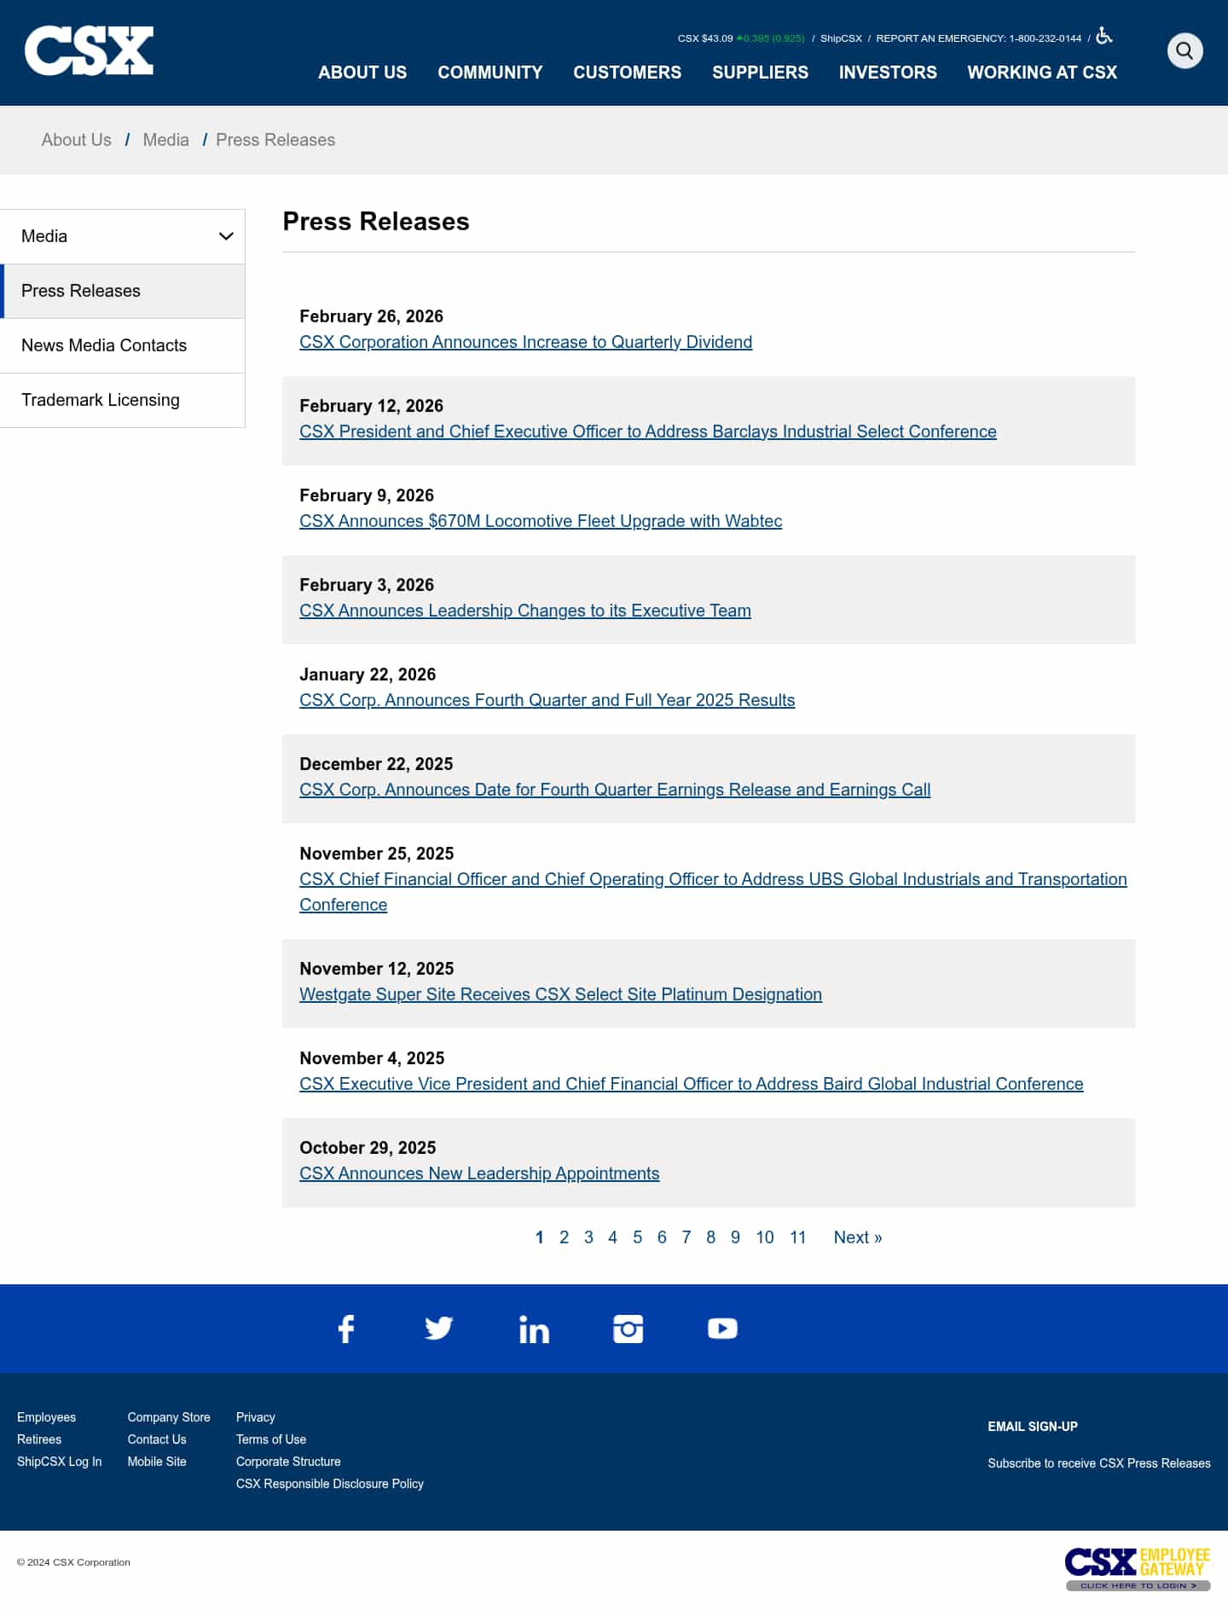Select Press Releases in the sidebar
The width and height of the screenshot is (1228, 1616).
click(123, 291)
